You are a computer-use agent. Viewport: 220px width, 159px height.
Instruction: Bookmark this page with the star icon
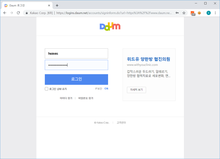click(x=184, y=13)
